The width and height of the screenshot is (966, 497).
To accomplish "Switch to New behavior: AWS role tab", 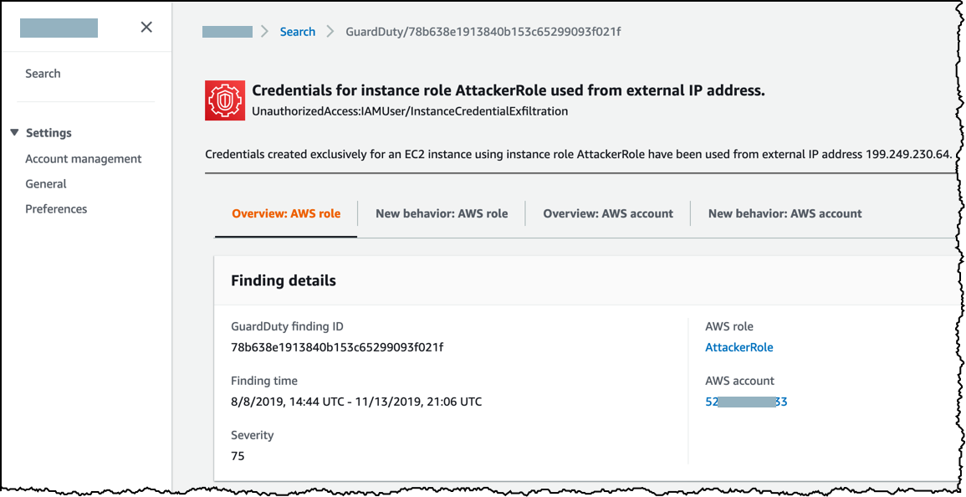I will 442,213.
